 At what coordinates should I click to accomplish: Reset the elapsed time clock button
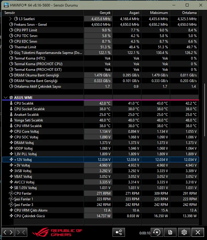pos(157,232)
